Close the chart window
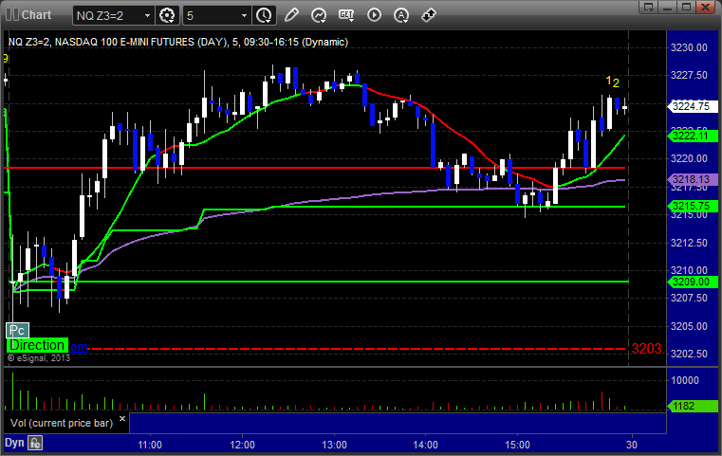722x456 pixels. pos(705,7)
